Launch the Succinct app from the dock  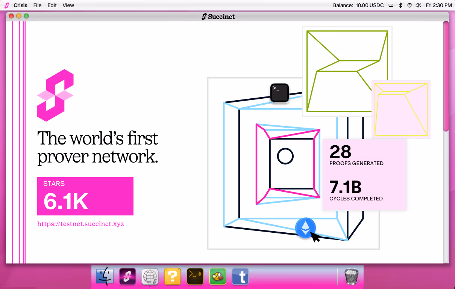click(127, 277)
